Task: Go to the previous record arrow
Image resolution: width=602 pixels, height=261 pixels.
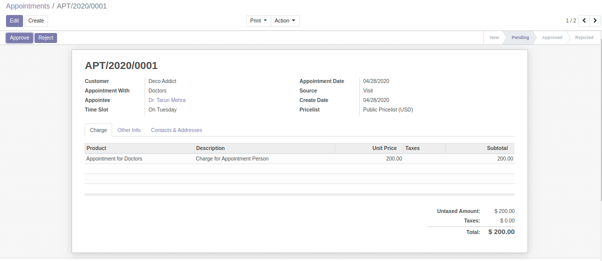Action: coord(583,20)
